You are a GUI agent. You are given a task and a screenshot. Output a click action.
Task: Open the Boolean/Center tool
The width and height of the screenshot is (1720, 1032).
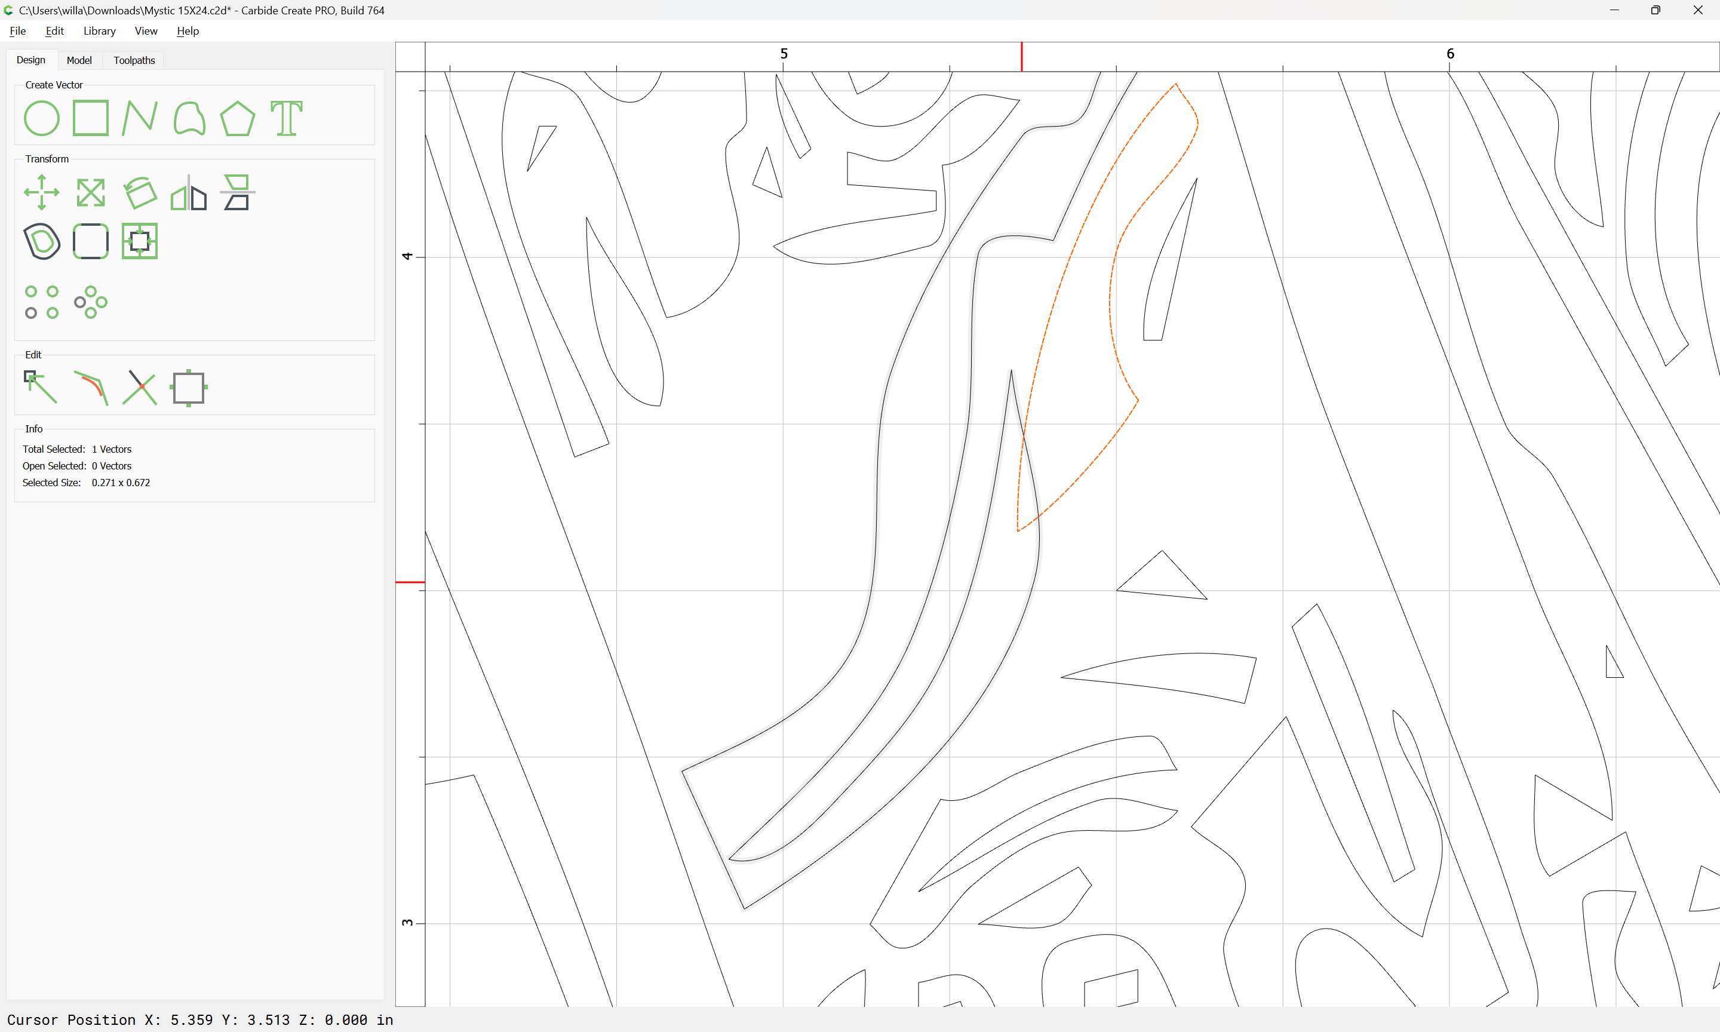point(139,241)
